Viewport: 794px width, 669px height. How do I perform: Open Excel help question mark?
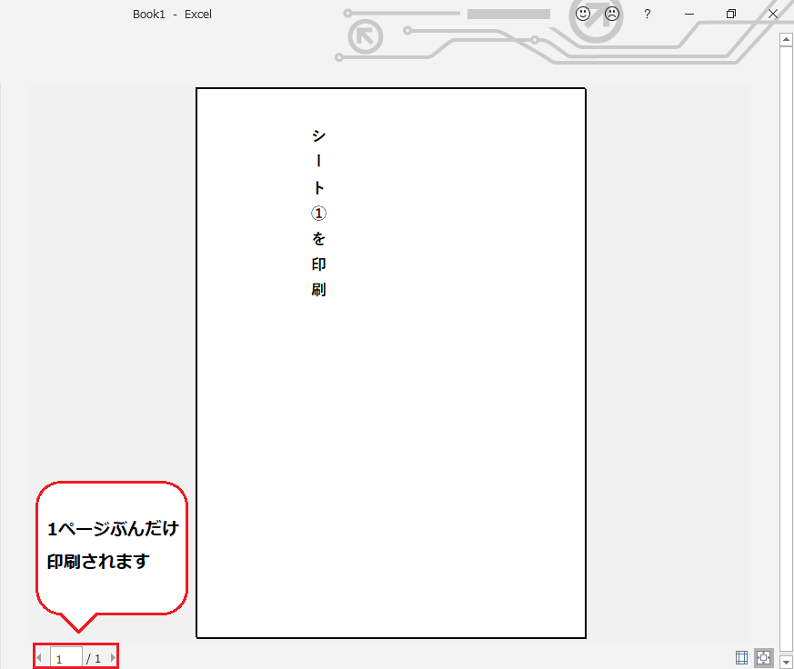click(648, 15)
